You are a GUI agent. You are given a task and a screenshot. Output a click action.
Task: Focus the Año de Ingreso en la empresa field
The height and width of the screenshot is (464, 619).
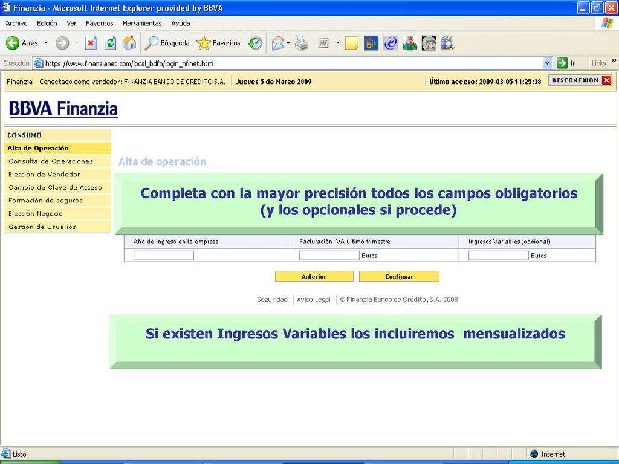[164, 256]
